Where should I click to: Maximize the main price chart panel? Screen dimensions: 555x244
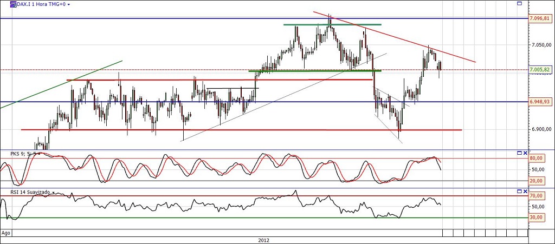(x=520, y=4)
